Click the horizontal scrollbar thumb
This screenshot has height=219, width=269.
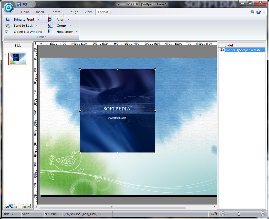pos(112,207)
